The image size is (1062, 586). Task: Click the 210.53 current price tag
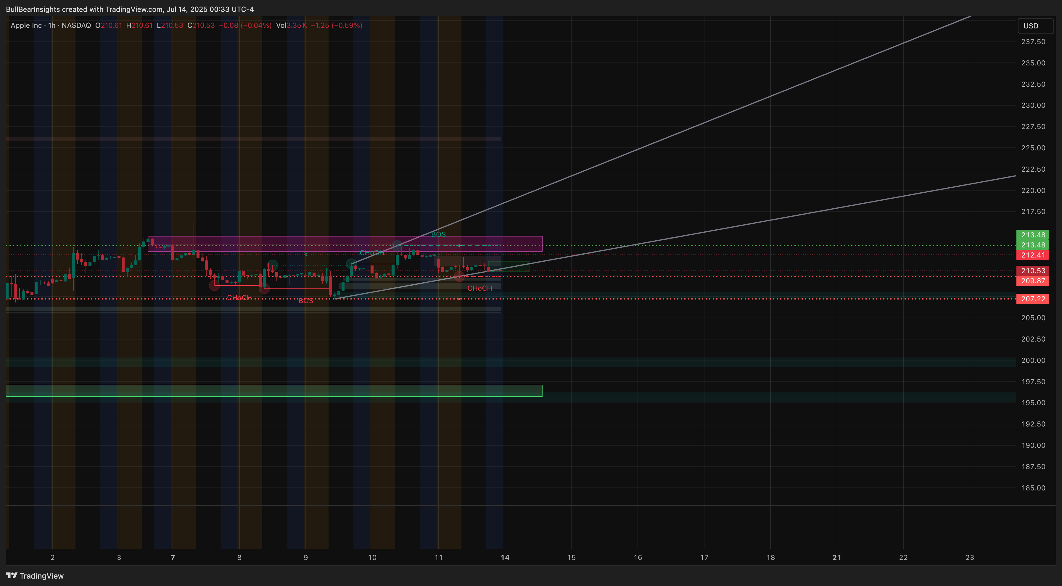click(x=1033, y=271)
